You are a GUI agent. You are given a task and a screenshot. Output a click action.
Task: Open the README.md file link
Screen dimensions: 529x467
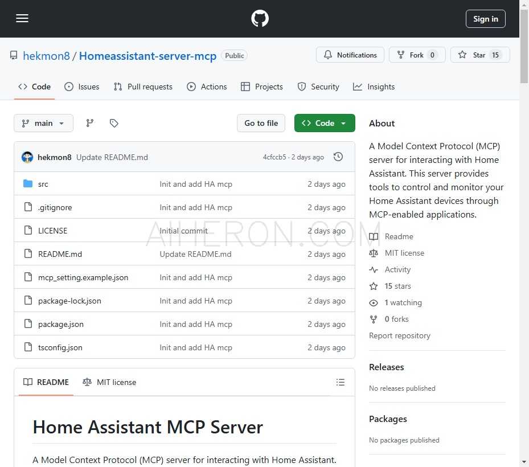point(60,254)
